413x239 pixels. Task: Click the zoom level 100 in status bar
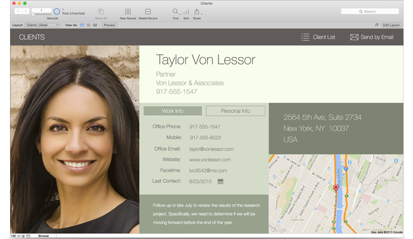(13, 236)
